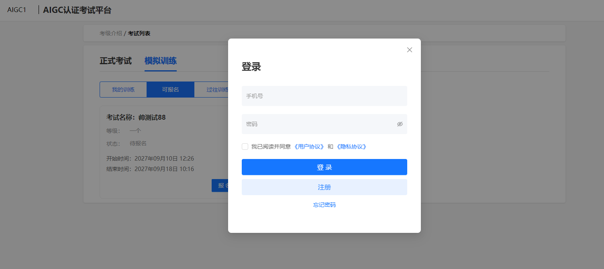Click the start time 2027年09月10日 12:26
The width and height of the screenshot is (604, 269).
click(164, 159)
